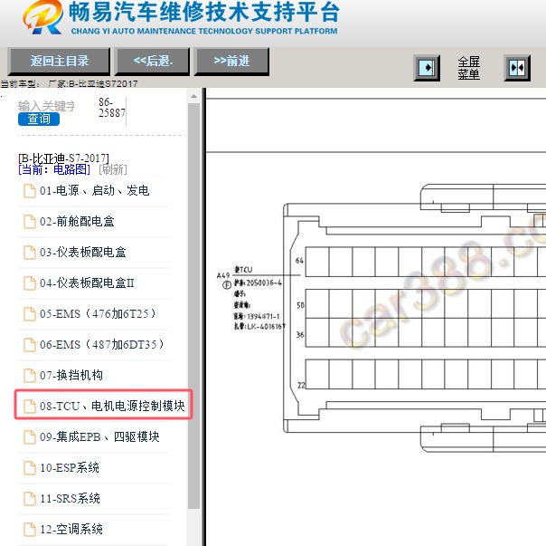Click document icon beside 09-集成EPB、四驱模块
This screenshot has width=546, height=546.
click(30, 437)
